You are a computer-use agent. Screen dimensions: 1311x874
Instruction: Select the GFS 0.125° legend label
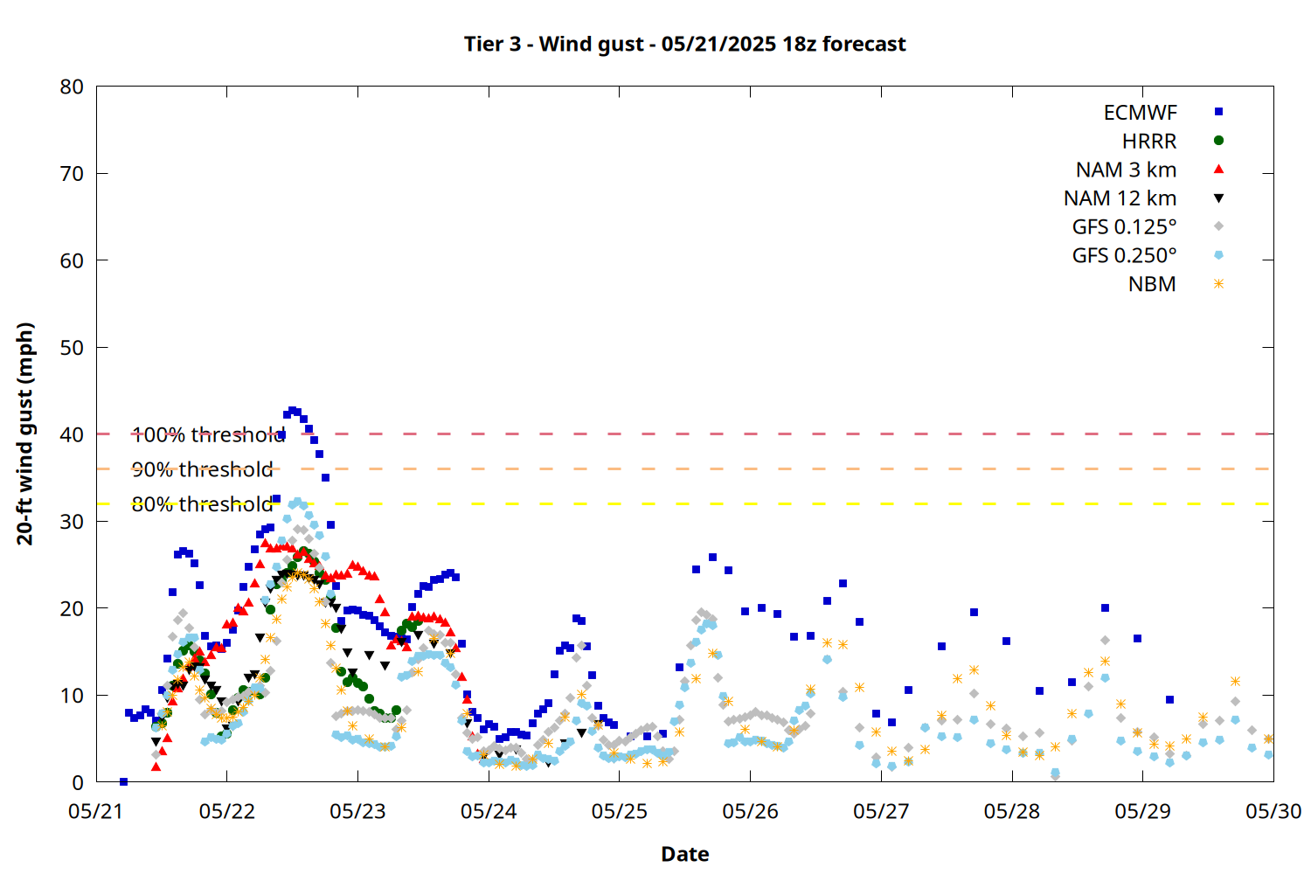(x=1124, y=227)
